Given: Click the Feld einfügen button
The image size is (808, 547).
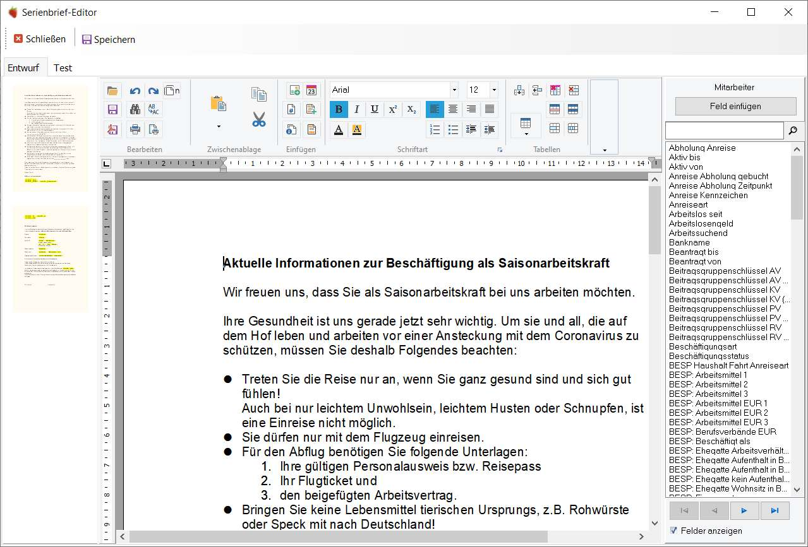Looking at the screenshot, I should [735, 106].
